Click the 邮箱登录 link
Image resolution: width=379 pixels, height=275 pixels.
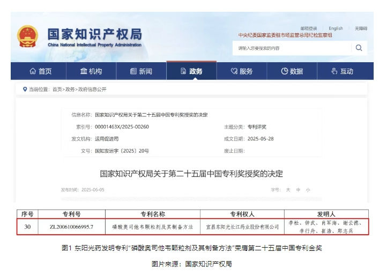click(x=309, y=28)
